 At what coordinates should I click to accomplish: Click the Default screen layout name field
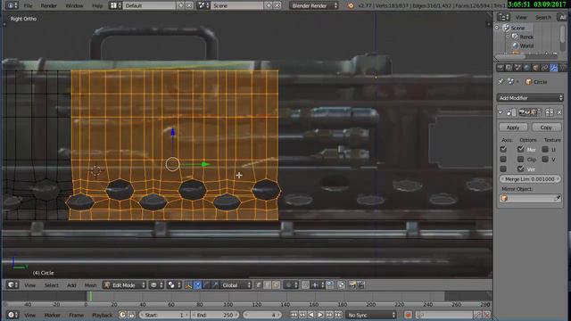coord(149,5)
